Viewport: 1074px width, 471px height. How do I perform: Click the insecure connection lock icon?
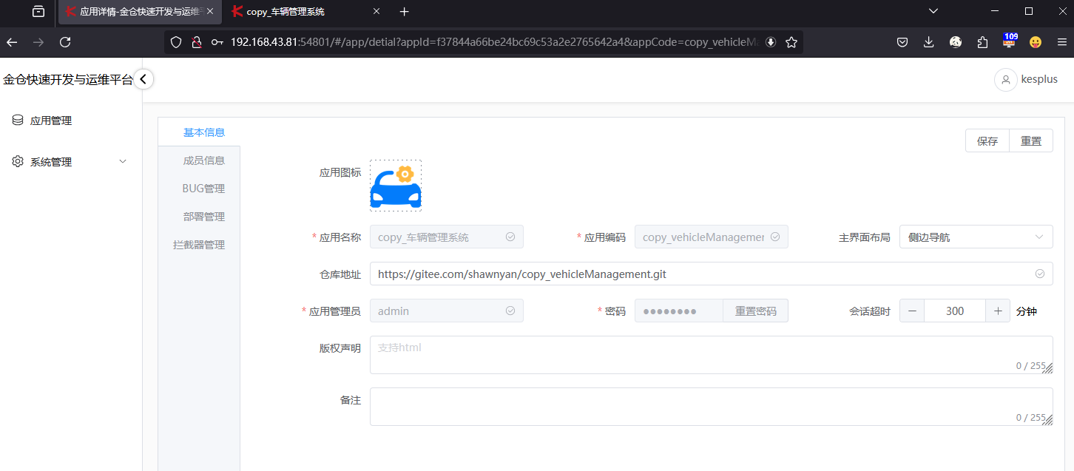196,42
